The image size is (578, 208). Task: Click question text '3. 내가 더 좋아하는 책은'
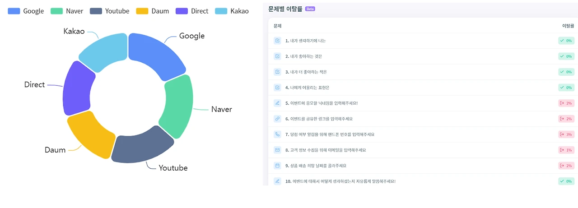306,72
